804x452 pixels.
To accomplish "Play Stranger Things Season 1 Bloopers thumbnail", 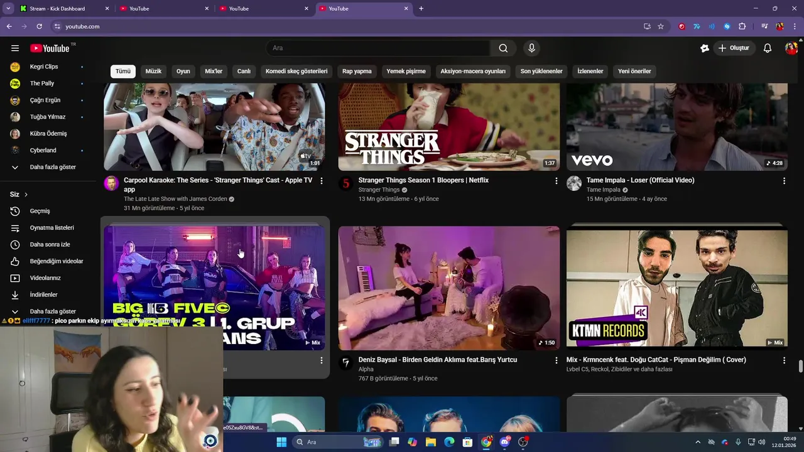I will pos(448,127).
